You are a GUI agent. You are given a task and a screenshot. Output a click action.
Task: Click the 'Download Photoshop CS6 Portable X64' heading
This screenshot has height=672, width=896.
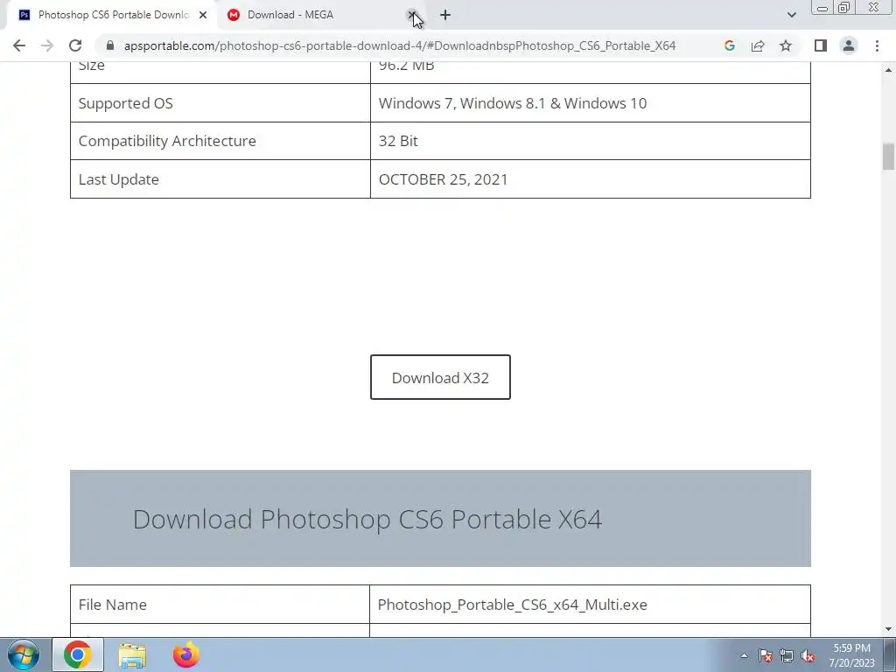tap(367, 519)
